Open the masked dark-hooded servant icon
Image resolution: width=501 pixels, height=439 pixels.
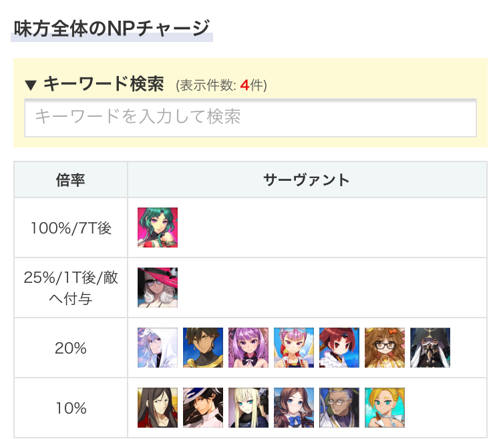(x=430, y=348)
